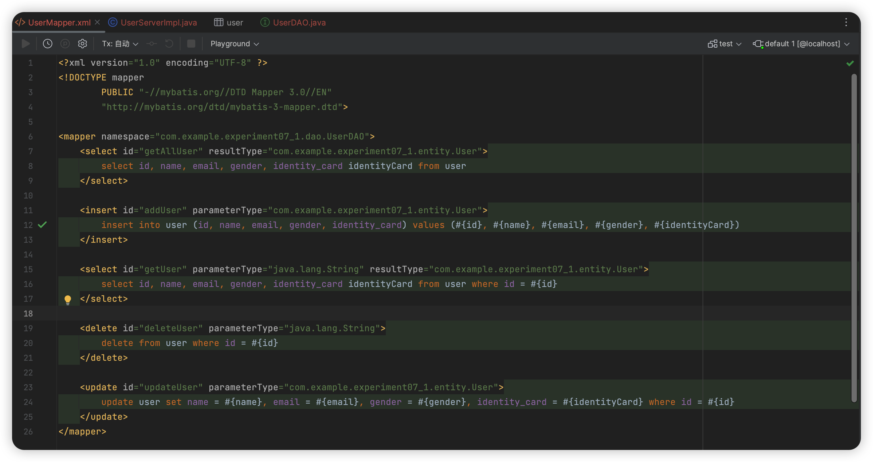Open the Tx: 自动 transaction mode dropdown
This screenshot has height=462, width=873.
(x=120, y=44)
